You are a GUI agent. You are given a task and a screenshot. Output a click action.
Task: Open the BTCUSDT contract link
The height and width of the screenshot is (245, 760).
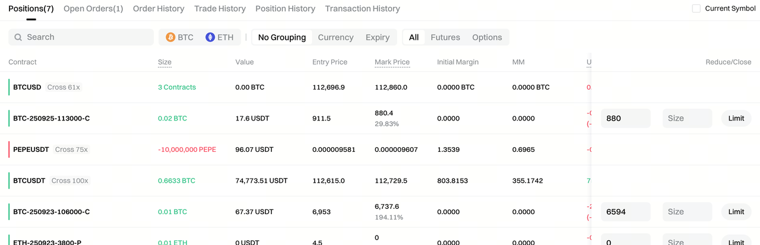(x=29, y=181)
